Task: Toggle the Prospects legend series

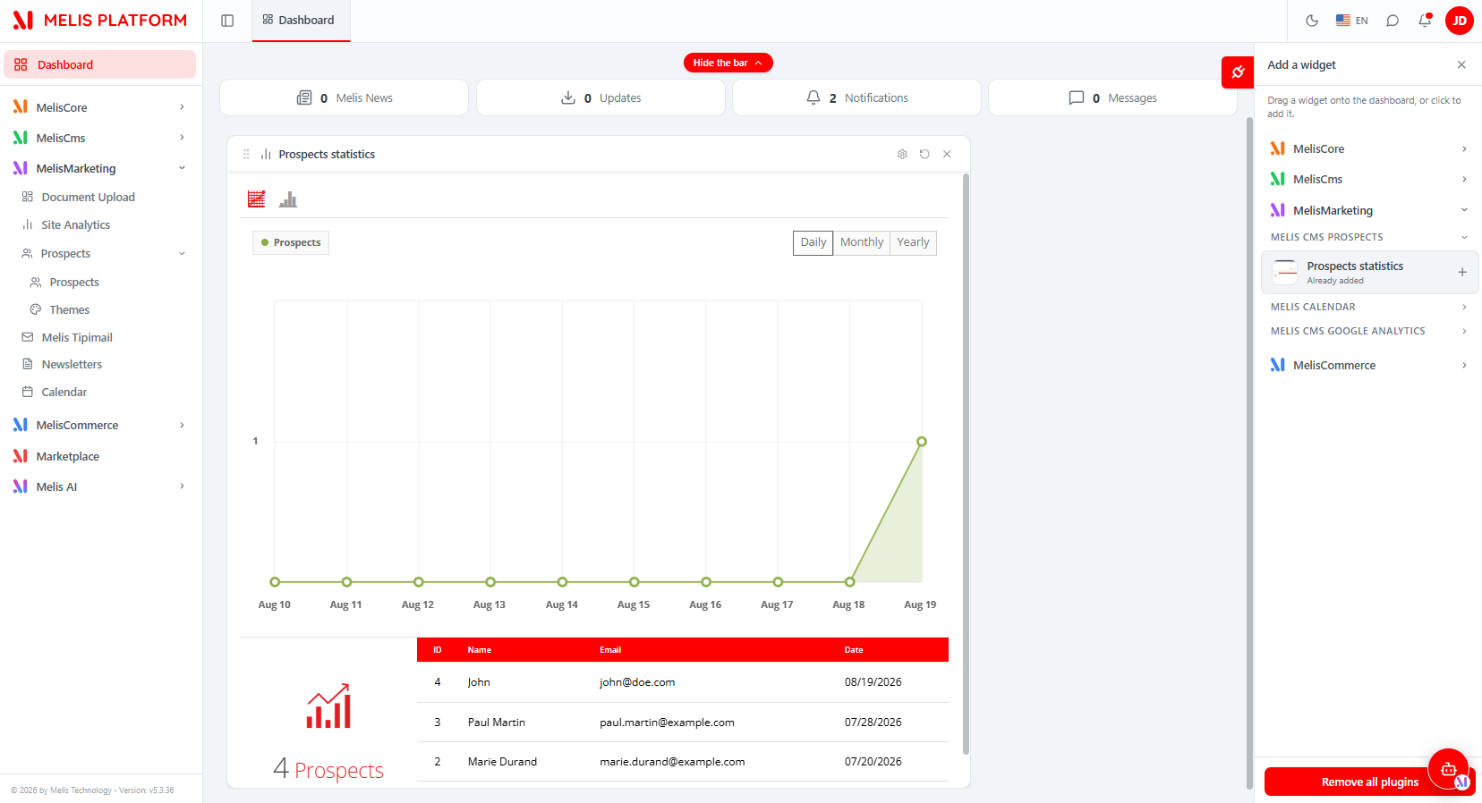Action: click(x=291, y=242)
